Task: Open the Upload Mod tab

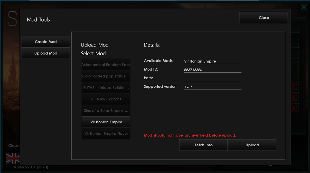Action: (46, 53)
